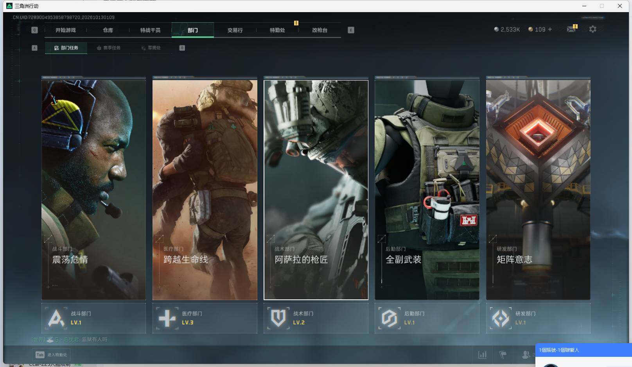Open the 仓库 tab
Screen dimensions: 632x367
coord(108,30)
